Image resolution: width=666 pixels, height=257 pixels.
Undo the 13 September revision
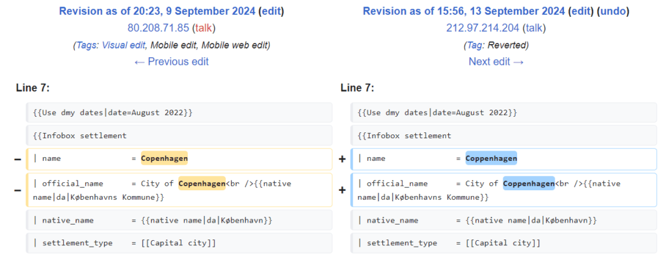[x=611, y=12]
